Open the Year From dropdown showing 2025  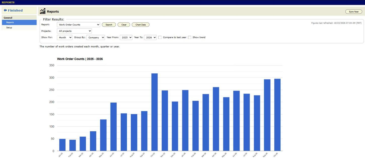[126, 37]
